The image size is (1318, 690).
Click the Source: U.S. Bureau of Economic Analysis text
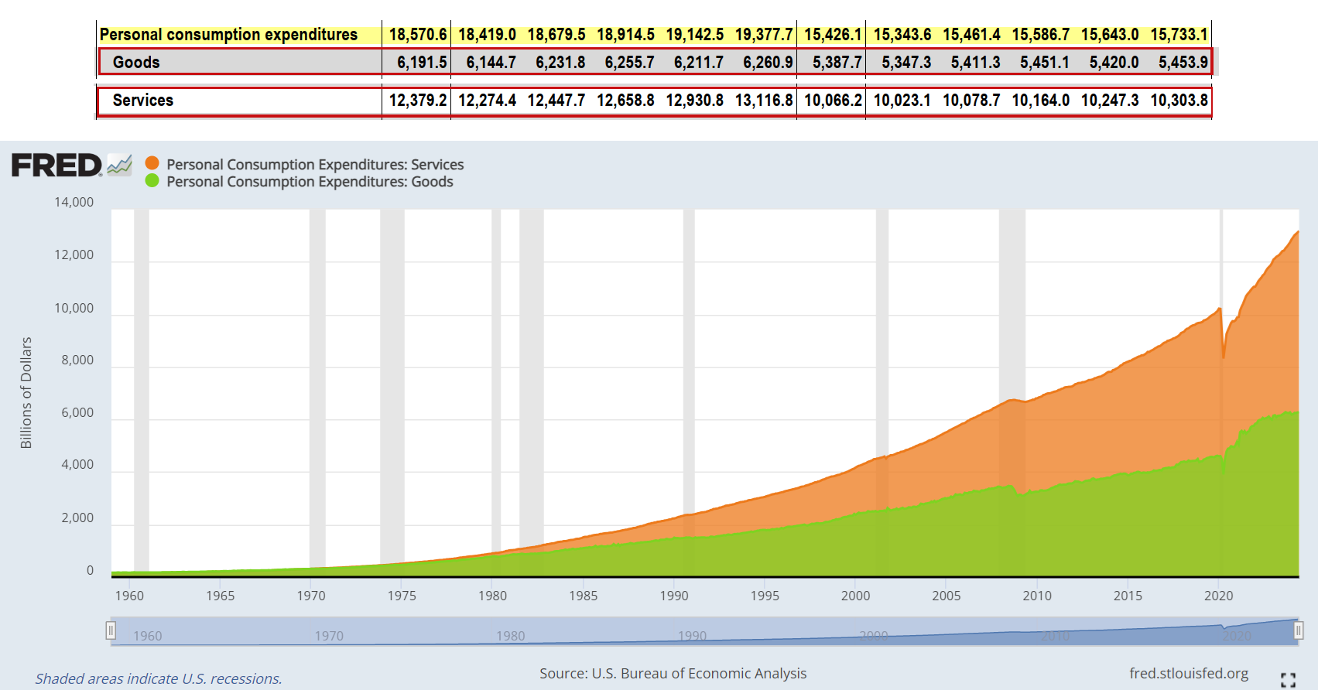pos(673,674)
